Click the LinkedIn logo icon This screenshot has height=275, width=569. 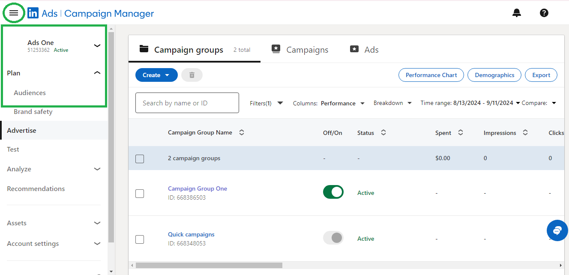(x=33, y=13)
